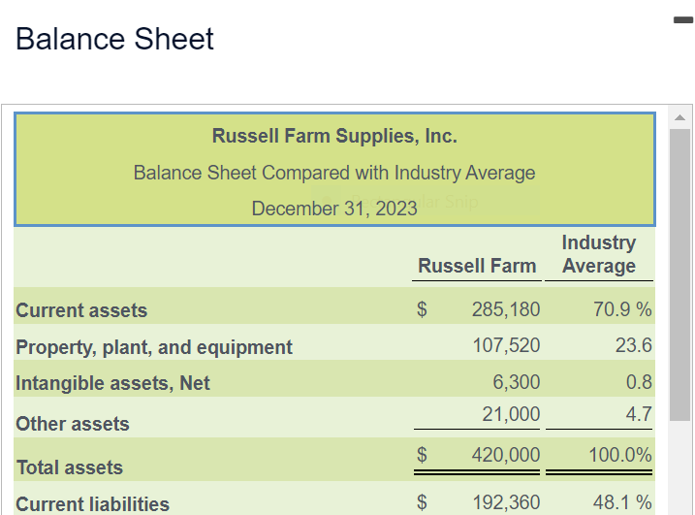Select the 192,360 current liabilities value
This screenshot has height=515, width=695.
coord(506,502)
